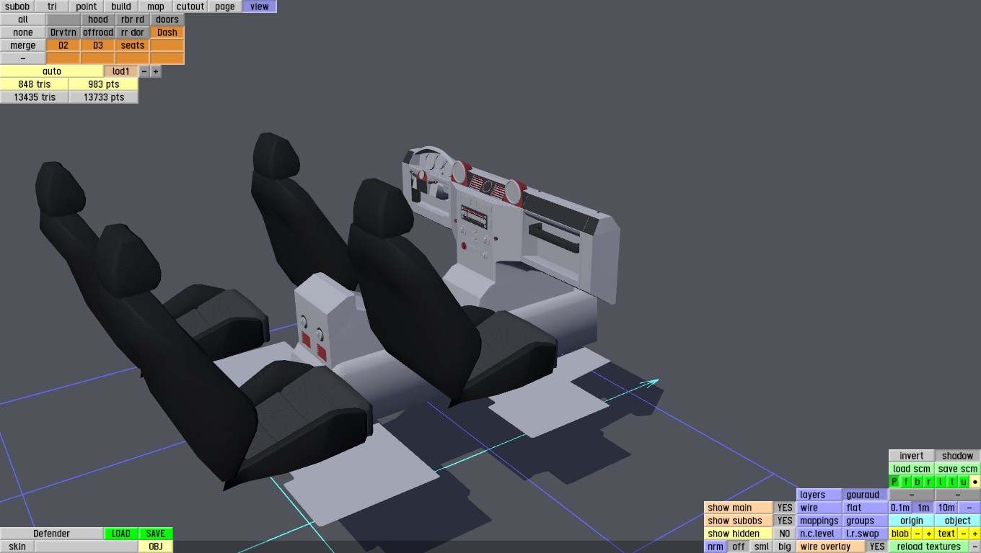Select the view tab
Viewport: 981px width, 553px height.
click(260, 6)
